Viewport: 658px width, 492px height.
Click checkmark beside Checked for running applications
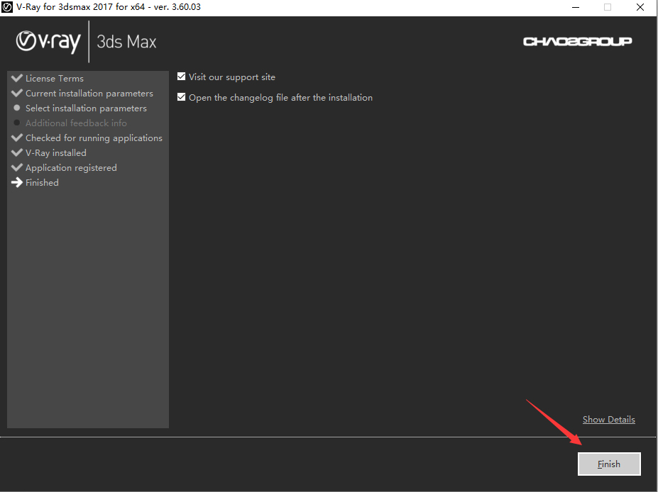[x=17, y=138]
